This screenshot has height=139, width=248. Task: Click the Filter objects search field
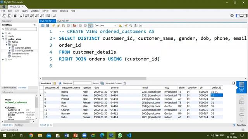coord(21,29)
